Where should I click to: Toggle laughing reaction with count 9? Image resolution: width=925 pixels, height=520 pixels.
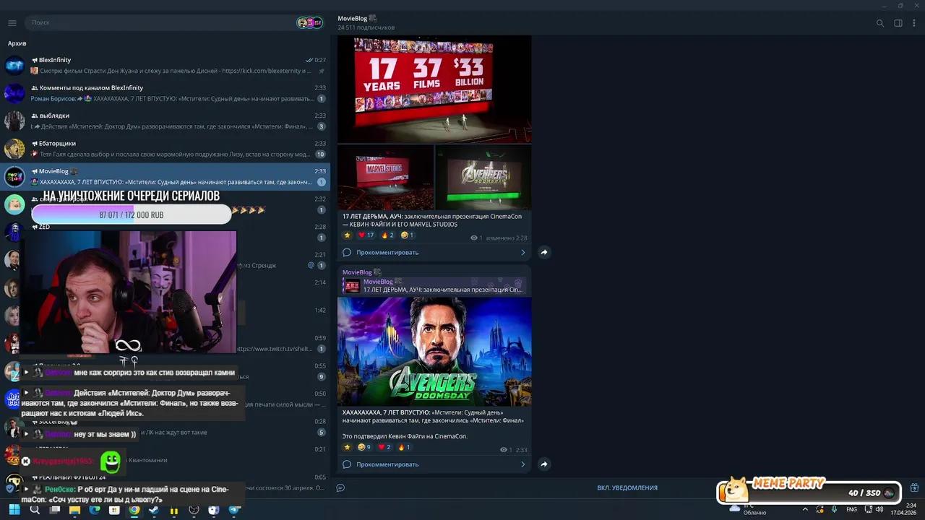[364, 447]
